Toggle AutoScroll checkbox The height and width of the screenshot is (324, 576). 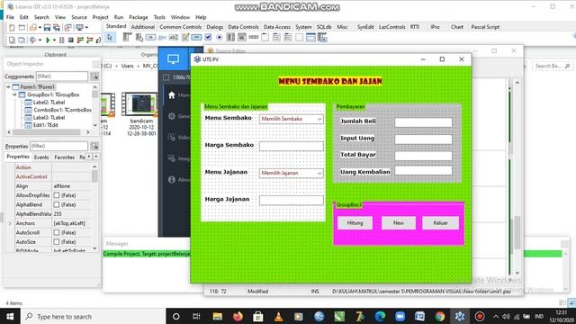pyautogui.click(x=57, y=232)
